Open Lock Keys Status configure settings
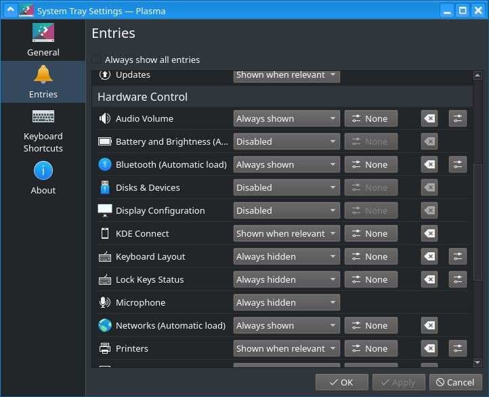 (x=457, y=279)
